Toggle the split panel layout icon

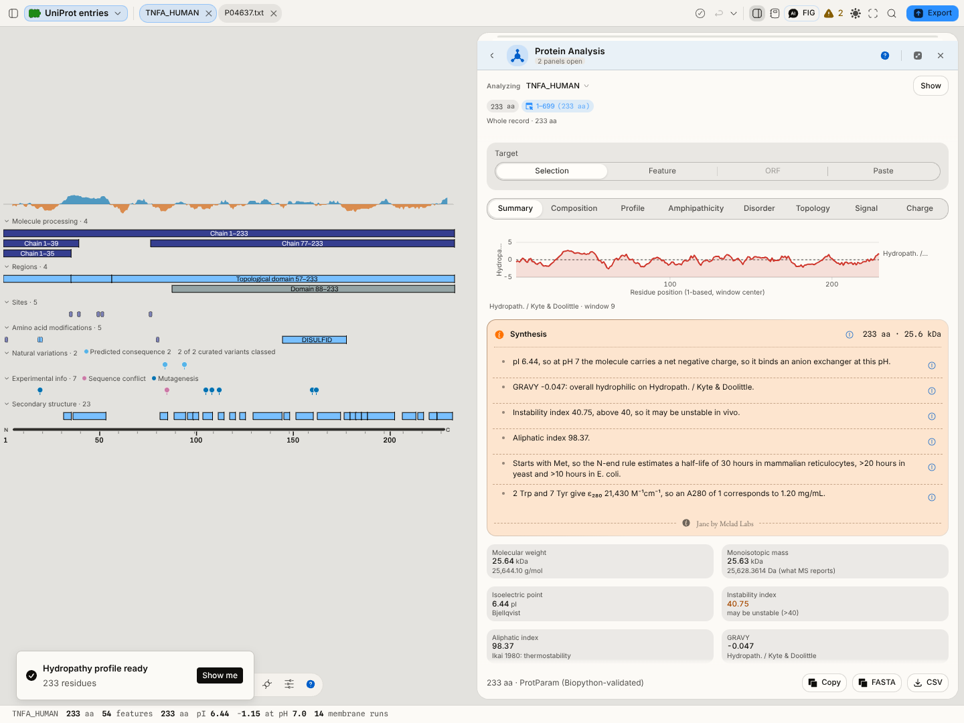click(757, 13)
